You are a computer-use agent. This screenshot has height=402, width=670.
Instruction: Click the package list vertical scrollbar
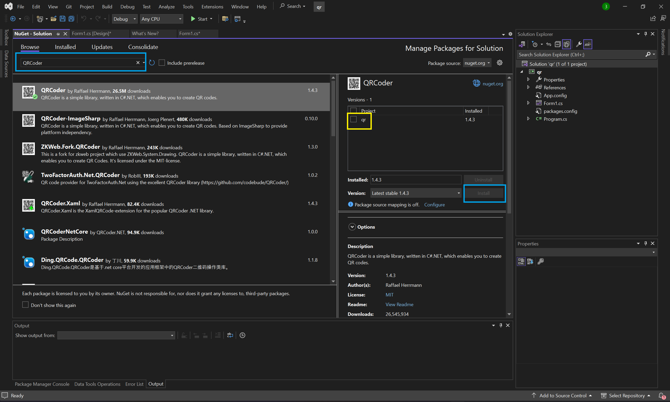point(333,108)
